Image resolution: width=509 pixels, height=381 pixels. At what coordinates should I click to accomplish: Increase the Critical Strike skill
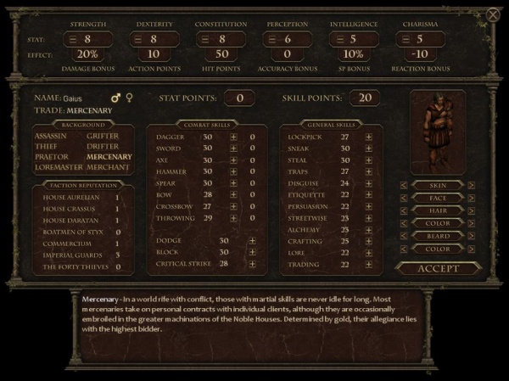click(x=252, y=264)
